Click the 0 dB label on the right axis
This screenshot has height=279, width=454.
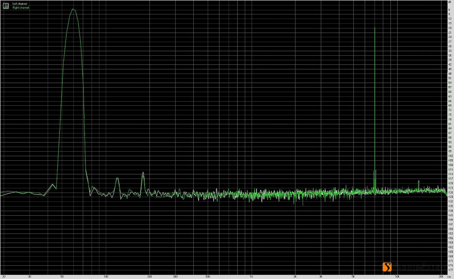(450, 2)
